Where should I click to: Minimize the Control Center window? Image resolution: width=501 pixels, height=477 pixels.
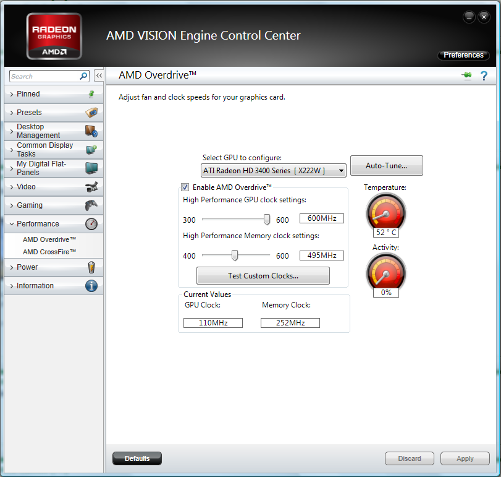469,17
